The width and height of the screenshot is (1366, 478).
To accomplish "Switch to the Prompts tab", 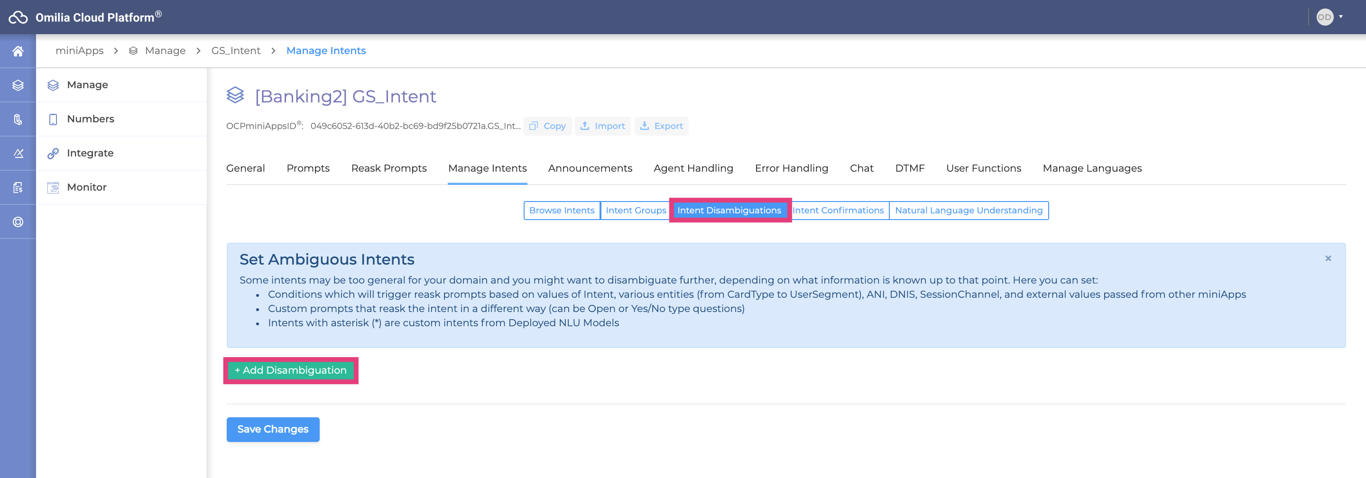I will coord(308,168).
